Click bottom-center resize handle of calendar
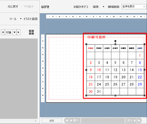Screen dimensions: 147x124 pos(115,95)
